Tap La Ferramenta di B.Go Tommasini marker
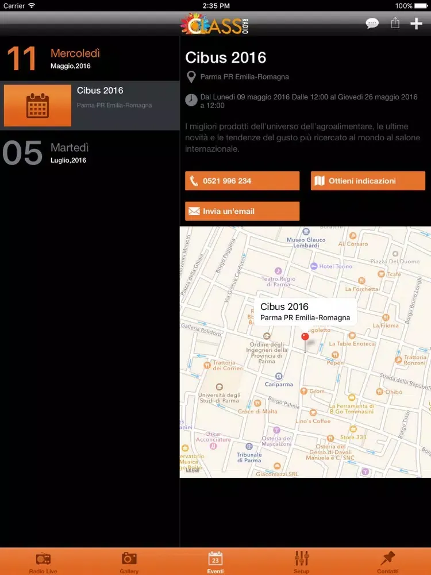 click(352, 397)
